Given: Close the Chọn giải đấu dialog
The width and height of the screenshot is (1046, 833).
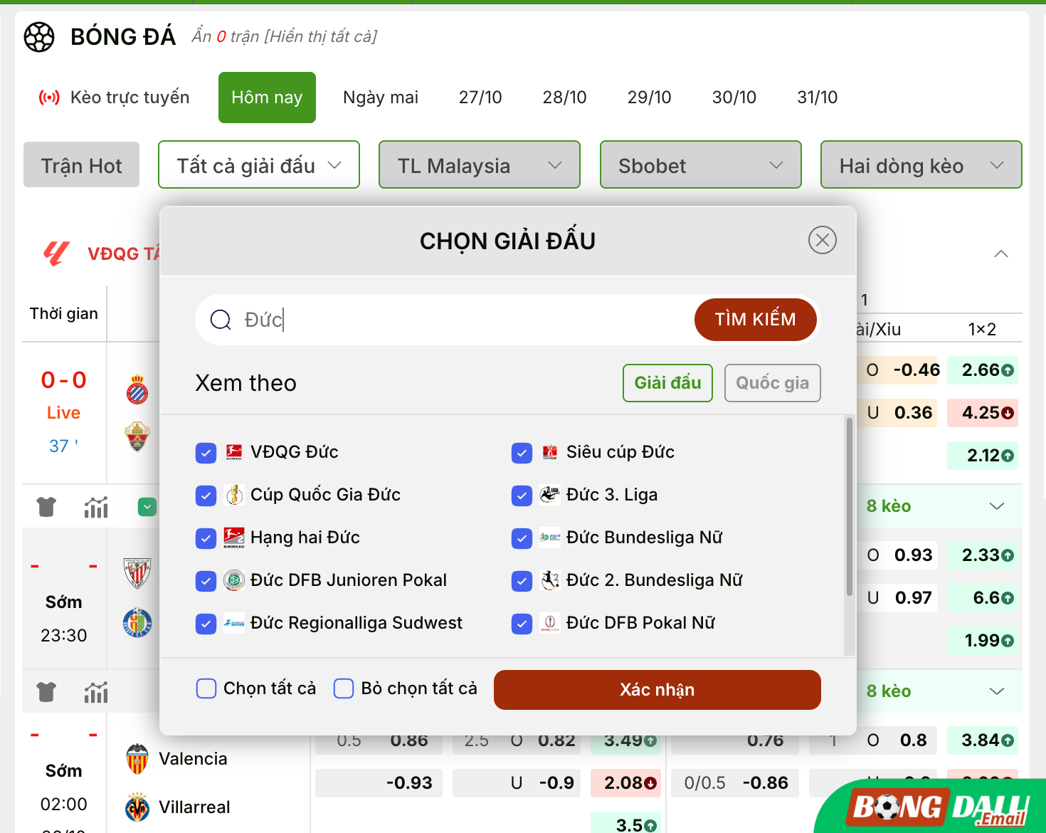Looking at the screenshot, I should pos(822,240).
